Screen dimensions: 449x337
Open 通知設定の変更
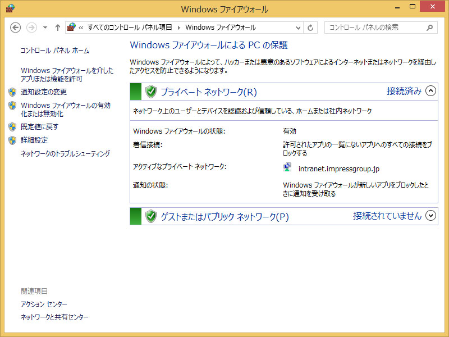point(44,92)
